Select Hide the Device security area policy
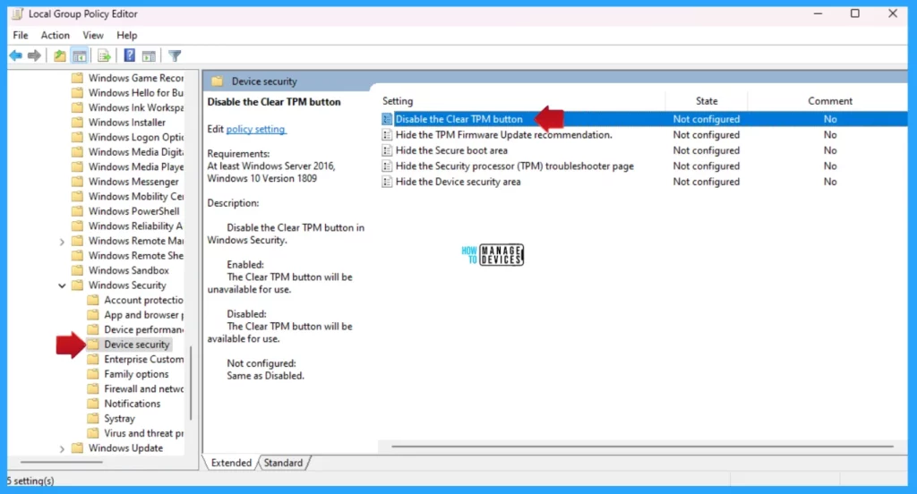The image size is (917, 494). pyautogui.click(x=458, y=182)
